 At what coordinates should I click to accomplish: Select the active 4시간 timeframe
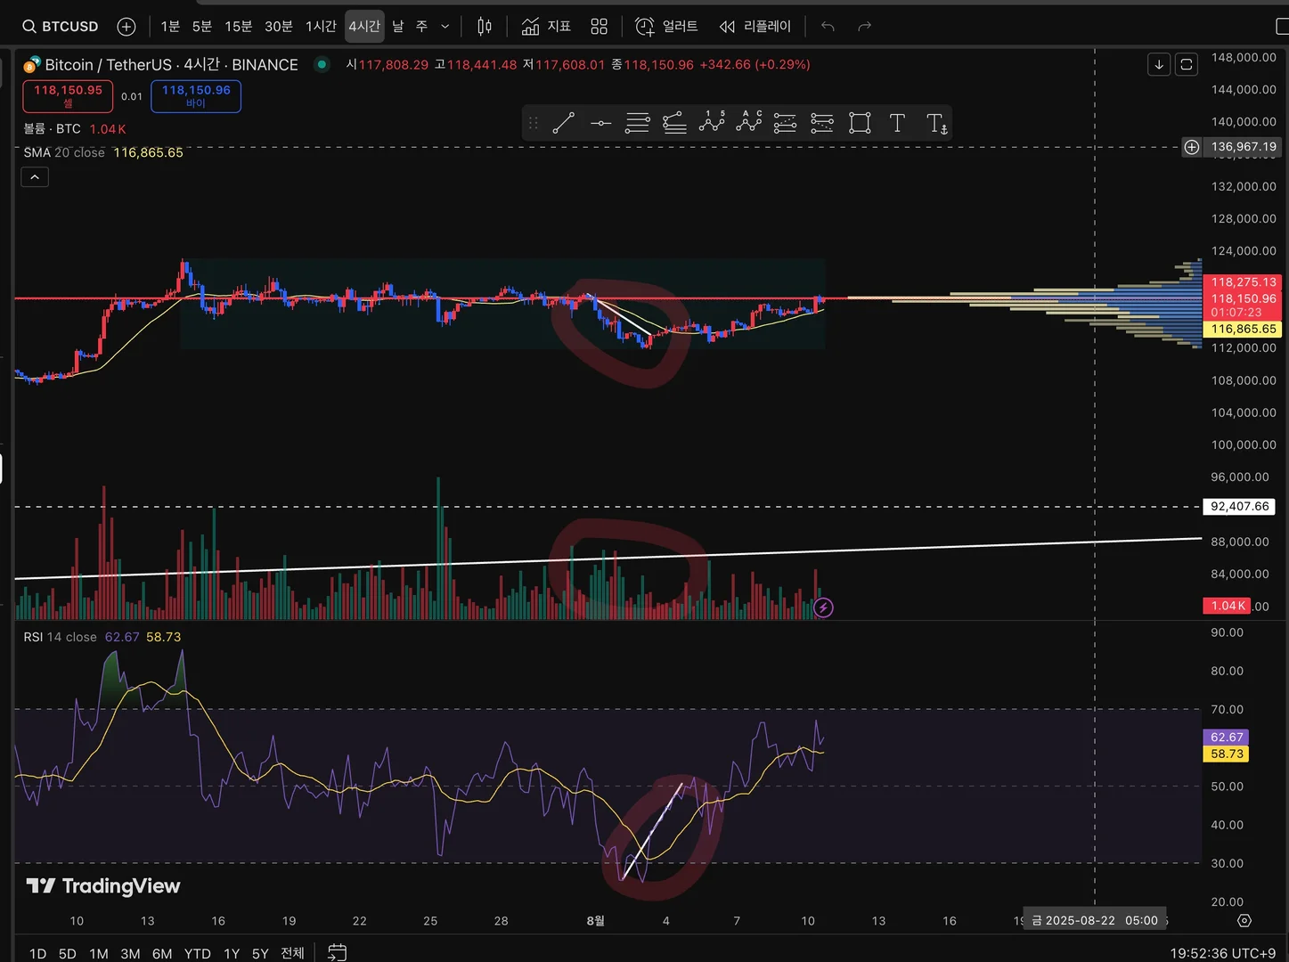(364, 27)
